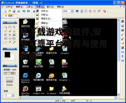The width and height of the screenshot is (126, 103).
Task: Apply invert effect from right sidebar icon
Action: point(122,21)
